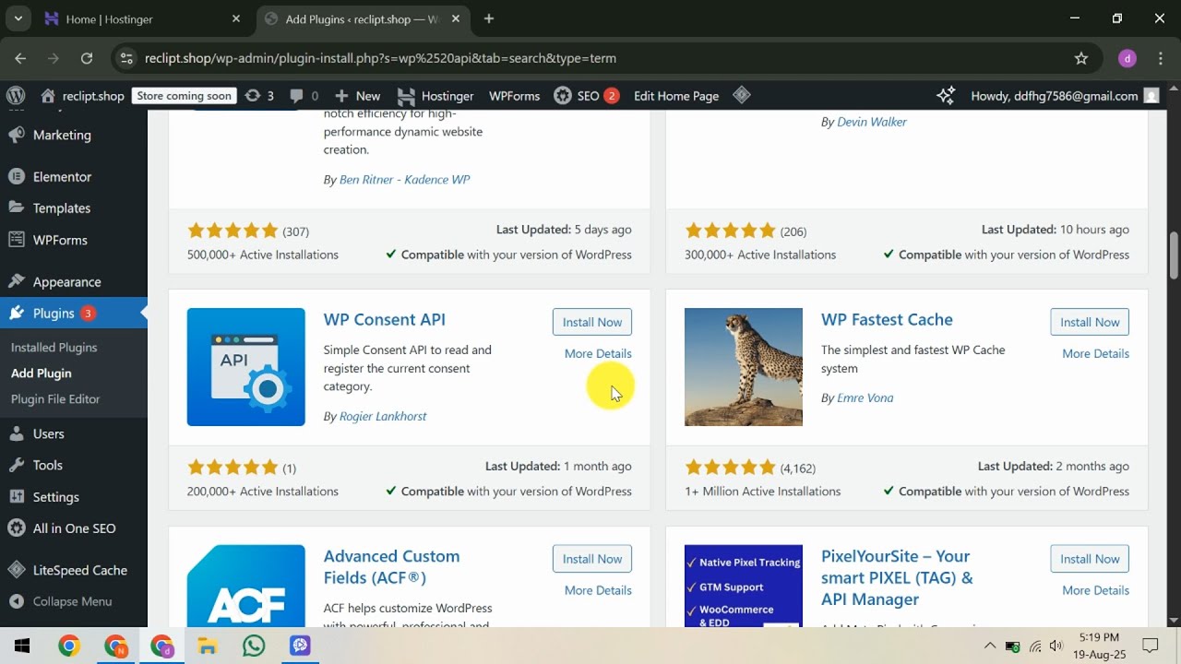Install the PixelYourSite plugin
The image size is (1181, 664).
pos(1090,559)
